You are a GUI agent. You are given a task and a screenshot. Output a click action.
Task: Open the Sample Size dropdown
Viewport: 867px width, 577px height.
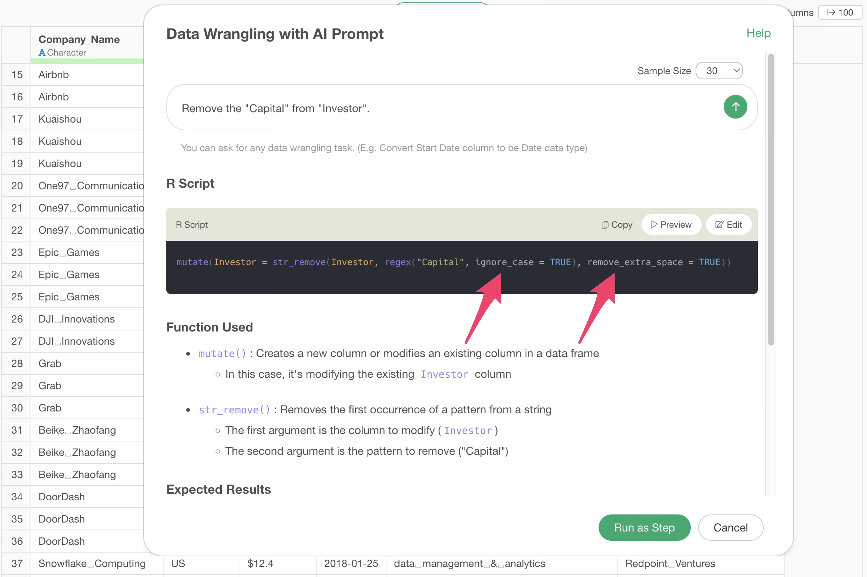pos(719,71)
